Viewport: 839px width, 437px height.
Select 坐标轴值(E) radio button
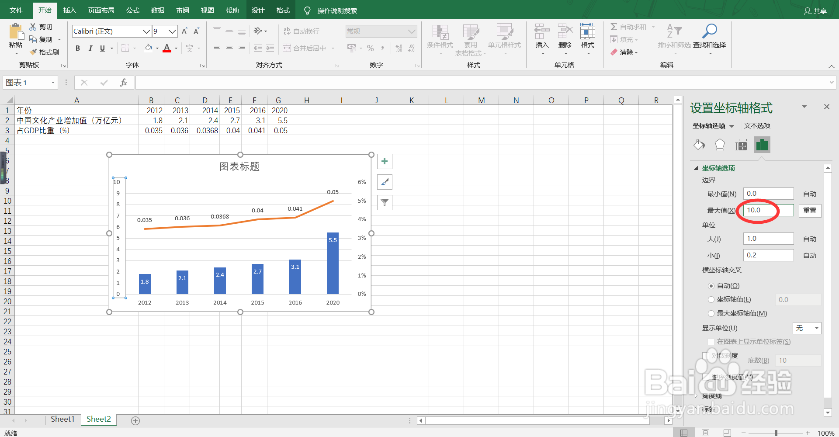tap(711, 299)
